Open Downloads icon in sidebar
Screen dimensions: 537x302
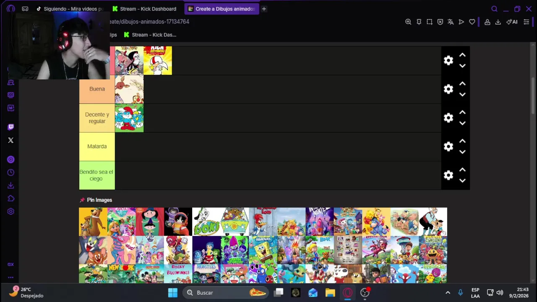coord(11,185)
